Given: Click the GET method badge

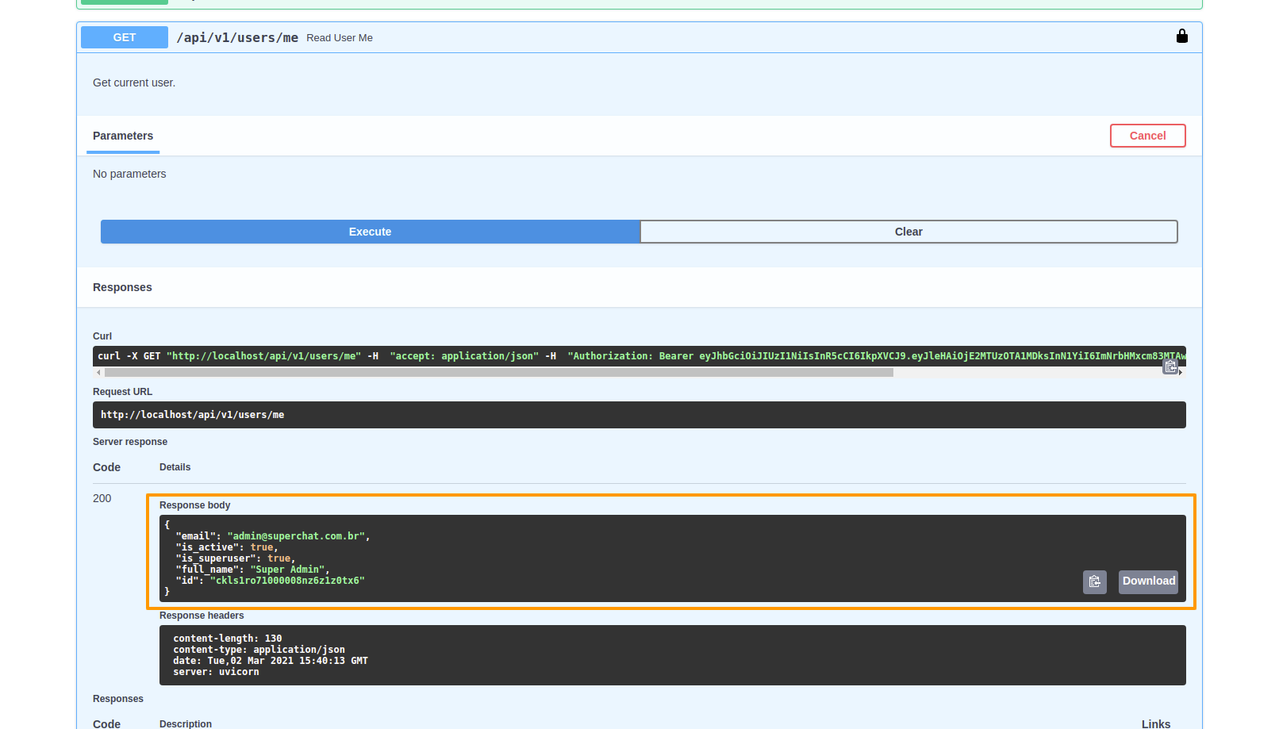Looking at the screenshot, I should pyautogui.click(x=125, y=37).
